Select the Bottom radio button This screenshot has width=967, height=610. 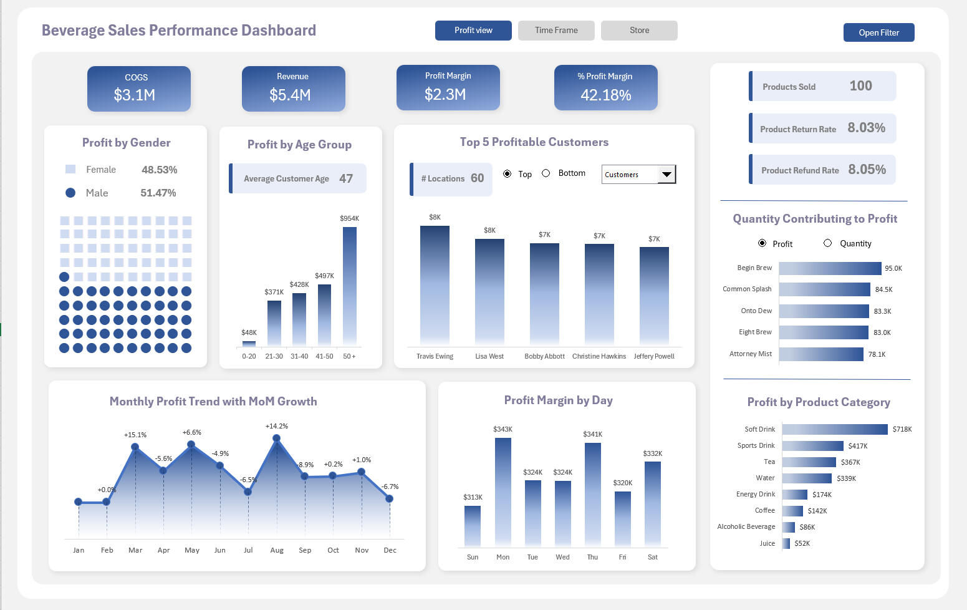pyautogui.click(x=546, y=173)
